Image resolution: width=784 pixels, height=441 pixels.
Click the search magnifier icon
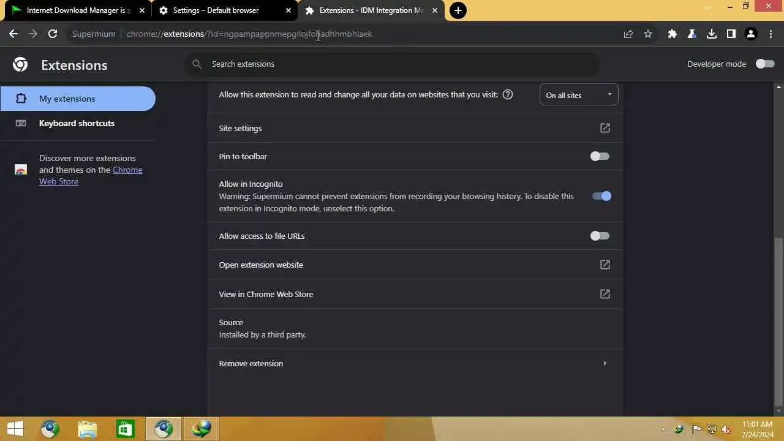(197, 64)
